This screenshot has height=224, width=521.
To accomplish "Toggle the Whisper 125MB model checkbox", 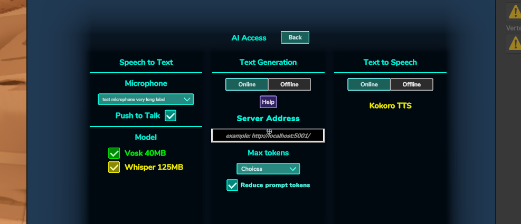I will [x=114, y=167].
